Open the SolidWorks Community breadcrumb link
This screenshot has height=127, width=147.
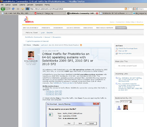[x=34, y=37]
